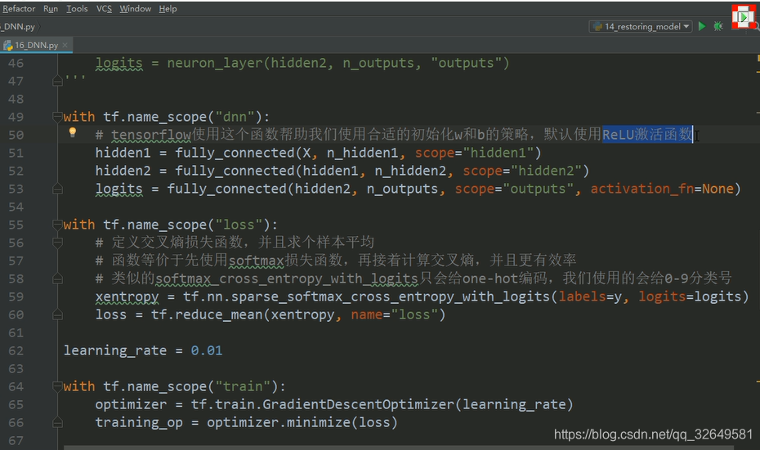
Task: Click the "hidden1" scope string on line 51
Action: [498, 153]
